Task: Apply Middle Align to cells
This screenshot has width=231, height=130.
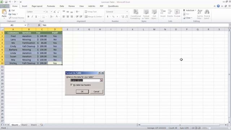Action: coord(67,12)
